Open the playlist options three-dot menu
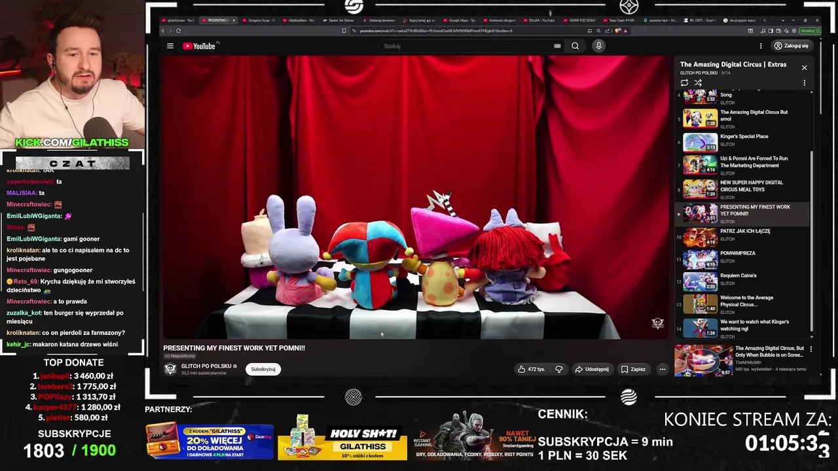Image resolution: width=838 pixels, height=471 pixels. pos(805,83)
